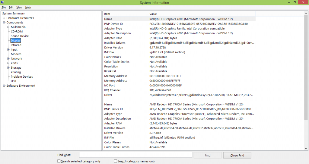This screenshot has height=164, width=309.
Task: Collapse the Components node
Action: click(4, 22)
